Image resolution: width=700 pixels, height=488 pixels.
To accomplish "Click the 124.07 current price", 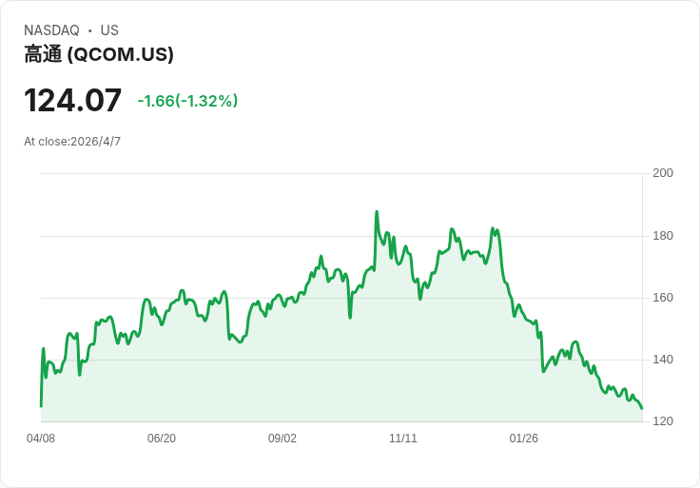I will point(73,100).
